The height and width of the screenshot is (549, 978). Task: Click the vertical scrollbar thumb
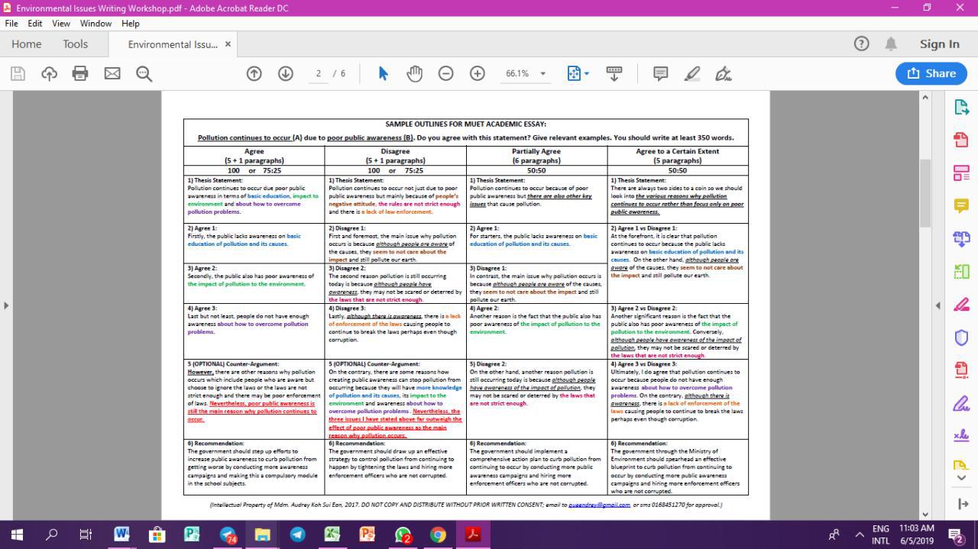pos(925,193)
